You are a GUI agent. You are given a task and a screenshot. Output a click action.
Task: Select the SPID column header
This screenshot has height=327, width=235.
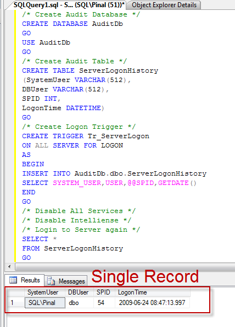click(104, 292)
